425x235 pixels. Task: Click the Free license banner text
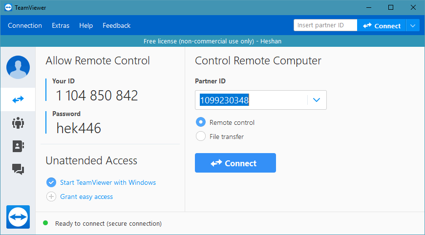coord(212,41)
